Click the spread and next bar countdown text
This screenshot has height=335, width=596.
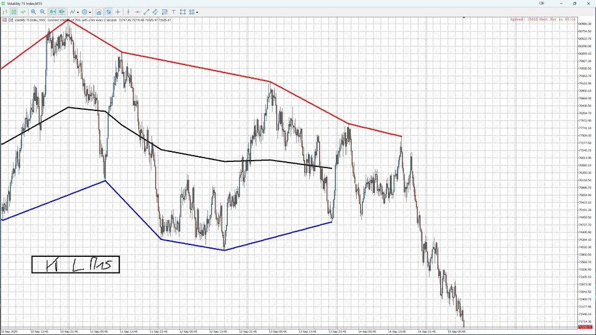pos(543,19)
